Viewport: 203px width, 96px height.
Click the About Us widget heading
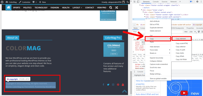(12, 38)
